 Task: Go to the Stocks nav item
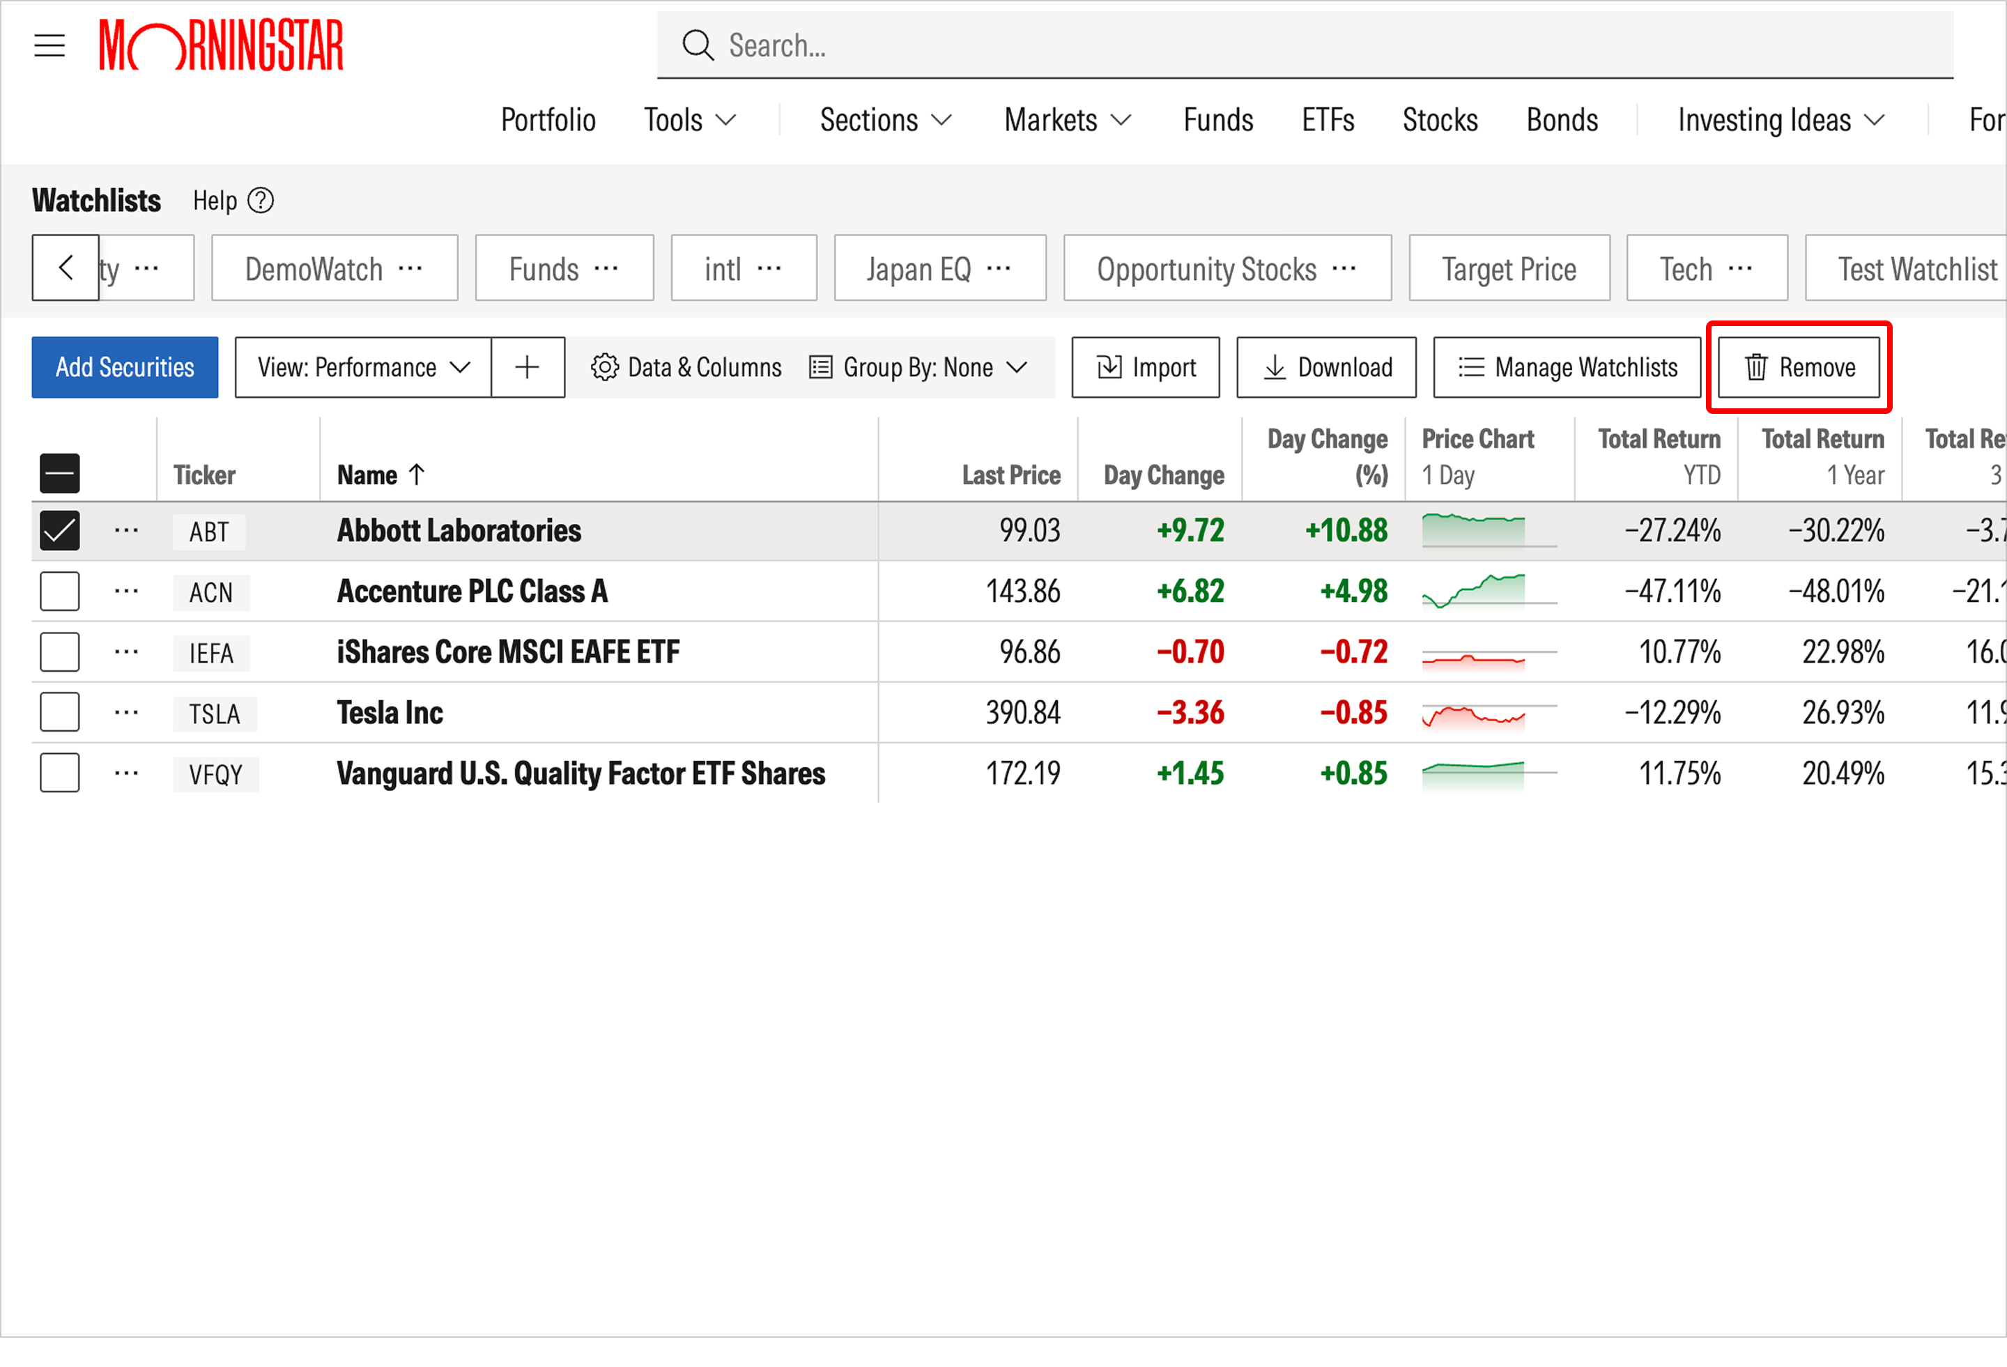coord(1440,120)
